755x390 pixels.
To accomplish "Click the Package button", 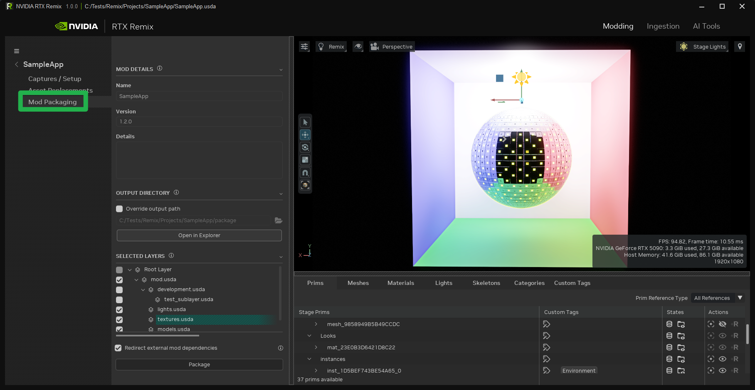I will [199, 364].
